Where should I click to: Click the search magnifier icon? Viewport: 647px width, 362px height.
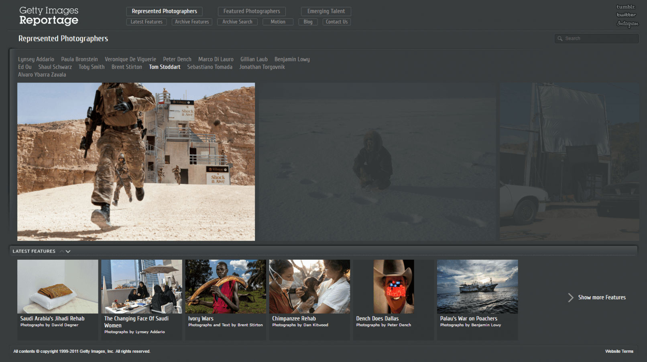[x=560, y=38]
